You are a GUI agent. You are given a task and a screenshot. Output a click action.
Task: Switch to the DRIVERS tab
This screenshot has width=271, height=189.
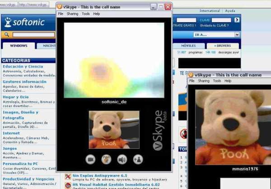pyautogui.click(x=223, y=46)
